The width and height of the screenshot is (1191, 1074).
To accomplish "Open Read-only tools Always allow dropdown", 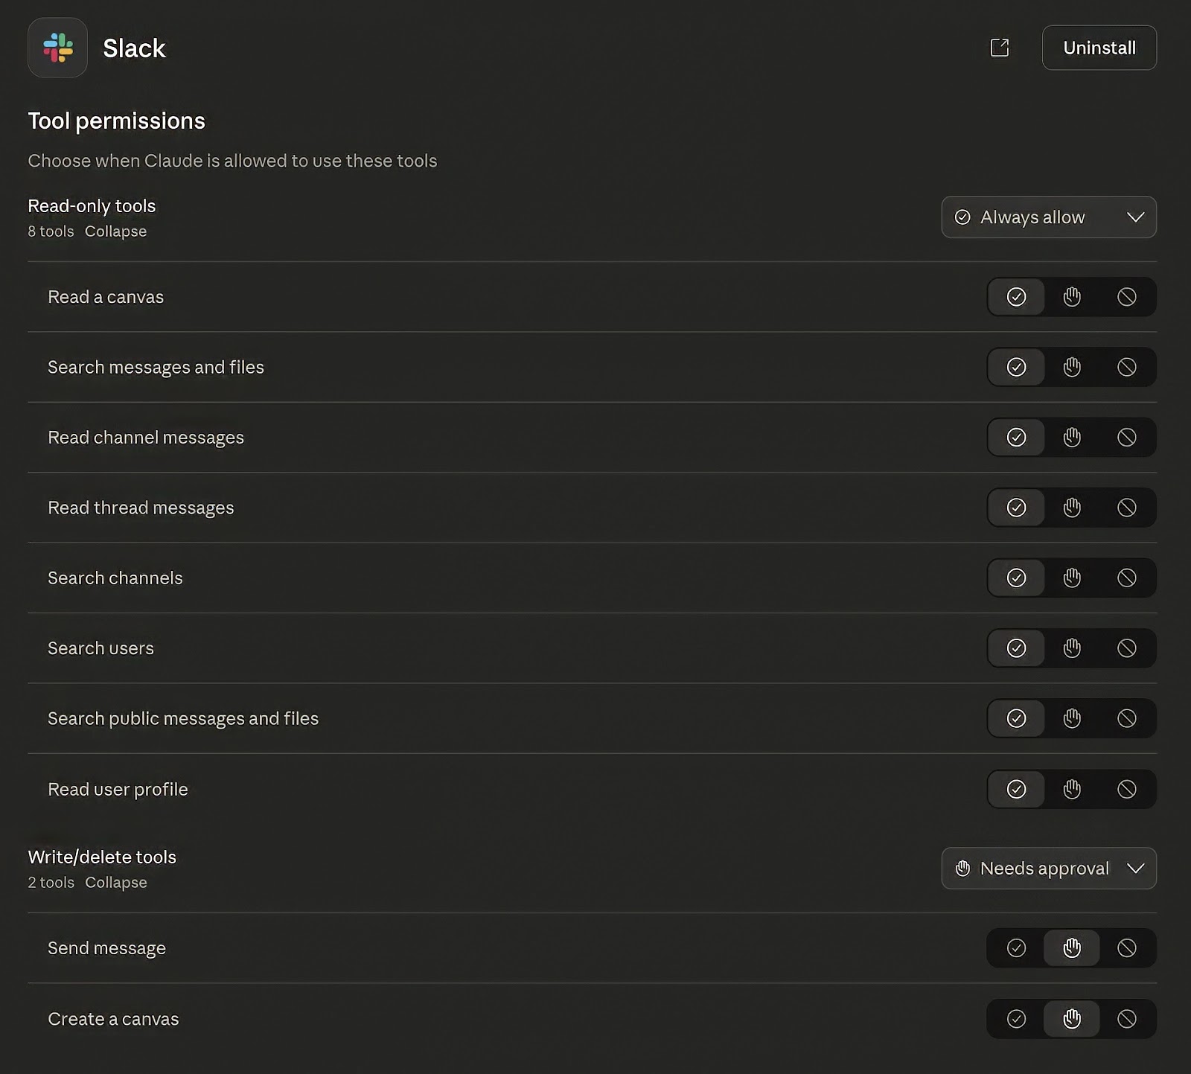I will coord(1049,217).
